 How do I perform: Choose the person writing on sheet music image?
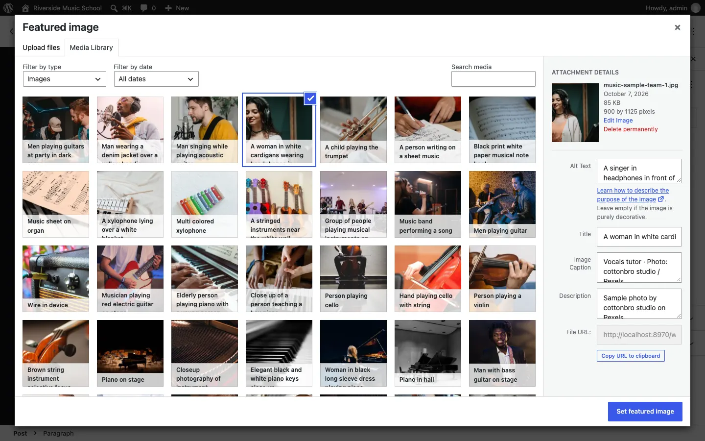[428, 130]
